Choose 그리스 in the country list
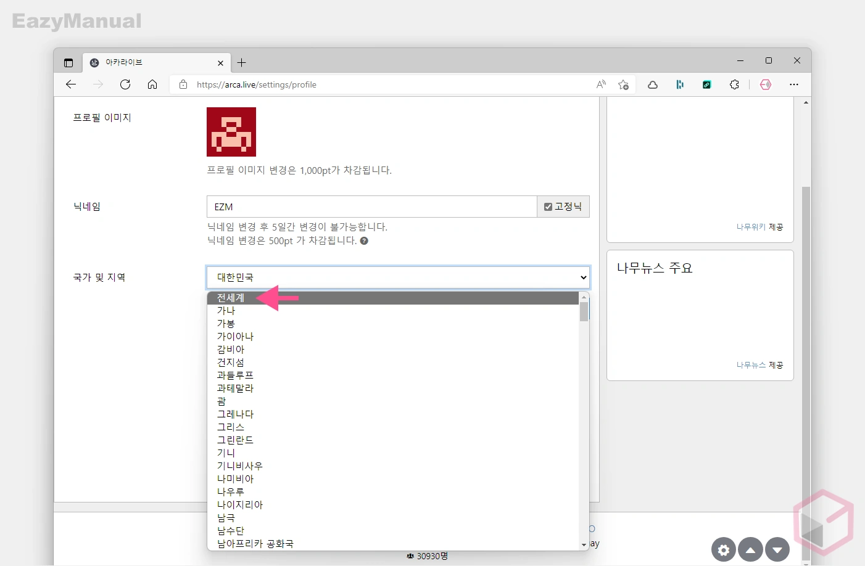 click(x=231, y=427)
